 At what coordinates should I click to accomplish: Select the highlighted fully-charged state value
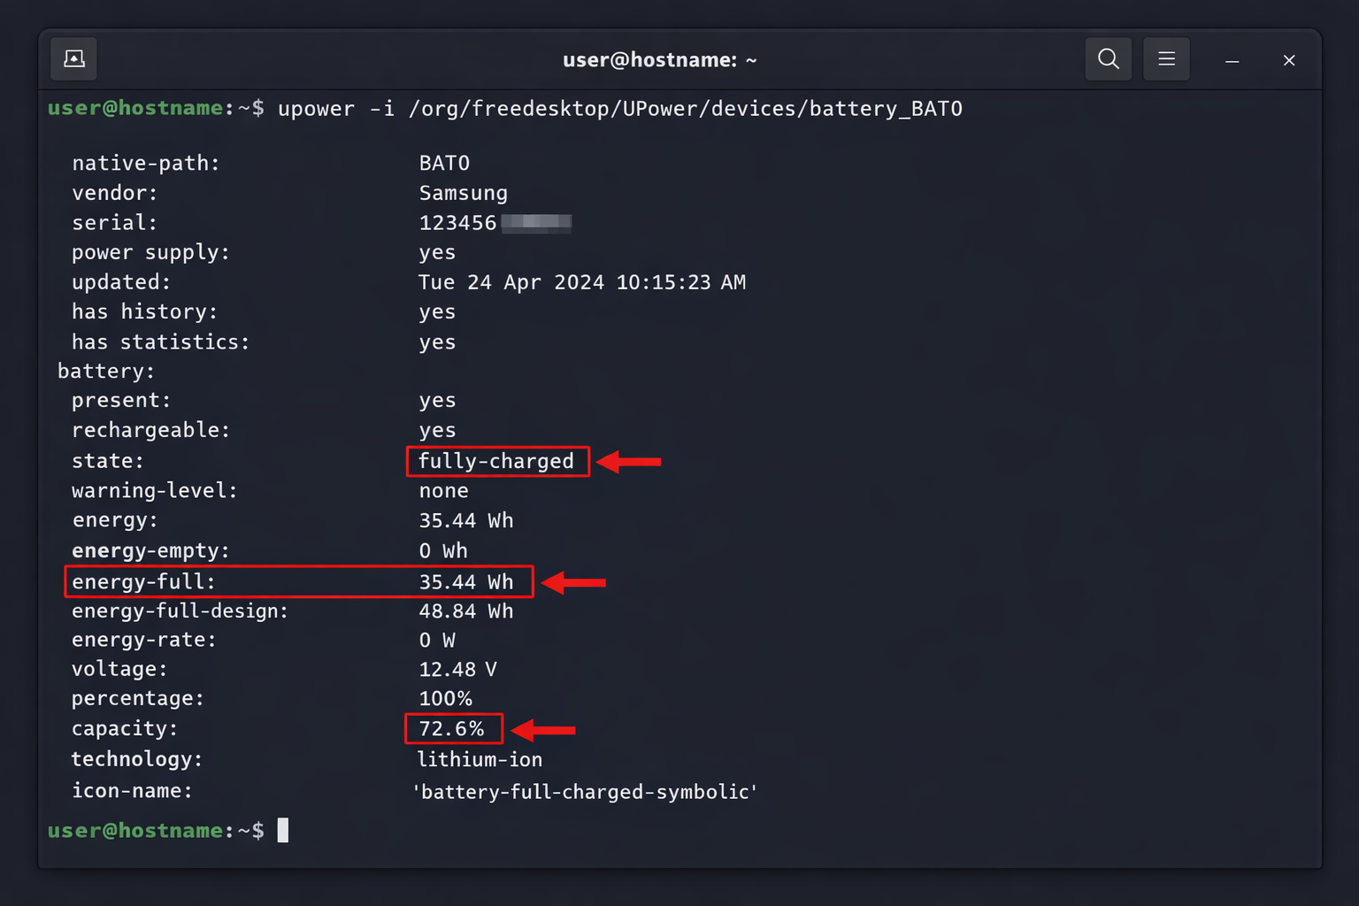tap(496, 461)
